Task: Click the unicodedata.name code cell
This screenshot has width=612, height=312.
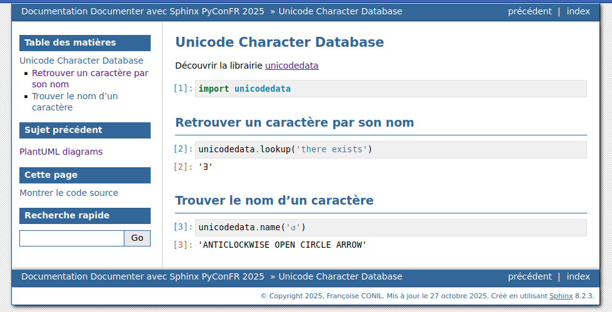Action: pos(391,228)
